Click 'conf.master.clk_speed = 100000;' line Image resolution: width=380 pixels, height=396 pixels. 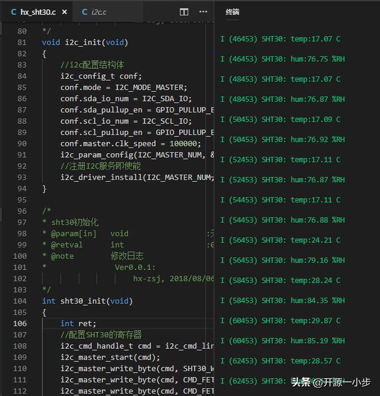tap(131, 144)
